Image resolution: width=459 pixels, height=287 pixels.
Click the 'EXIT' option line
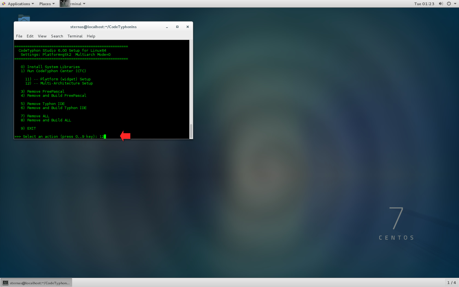coord(28,128)
